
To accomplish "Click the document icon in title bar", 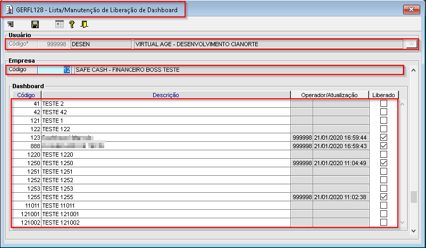I will [x=10, y=10].
